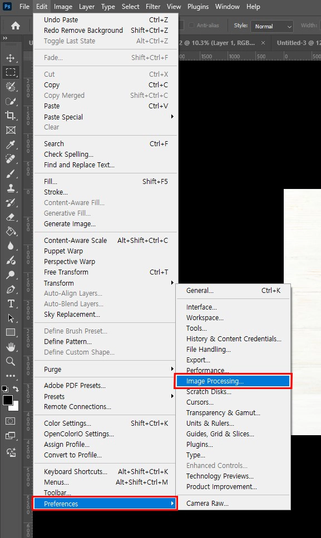Choose Performance preferences entry
This screenshot has height=538, width=321.
coord(233,370)
